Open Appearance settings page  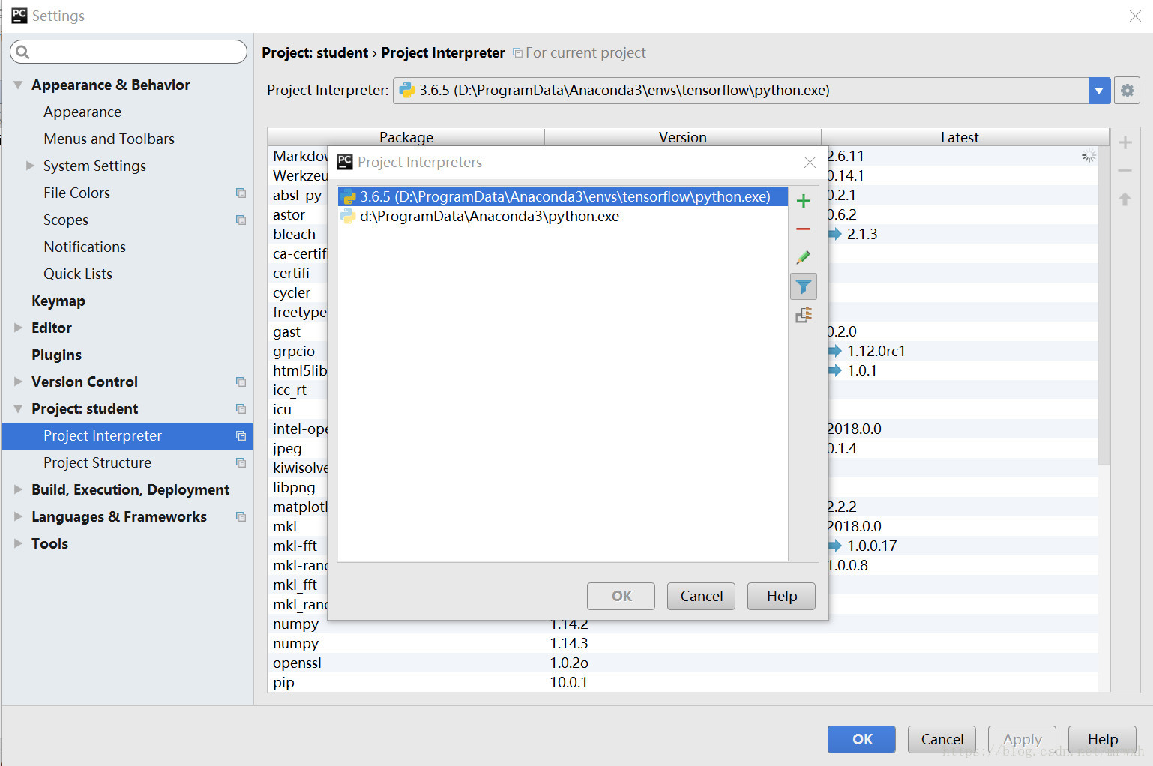82,112
